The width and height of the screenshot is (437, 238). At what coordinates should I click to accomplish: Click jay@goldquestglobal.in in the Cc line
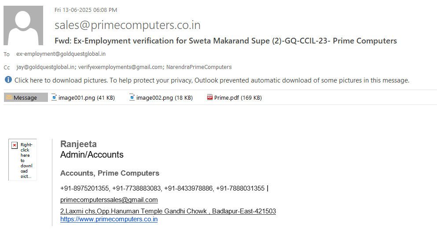click(x=45, y=67)
